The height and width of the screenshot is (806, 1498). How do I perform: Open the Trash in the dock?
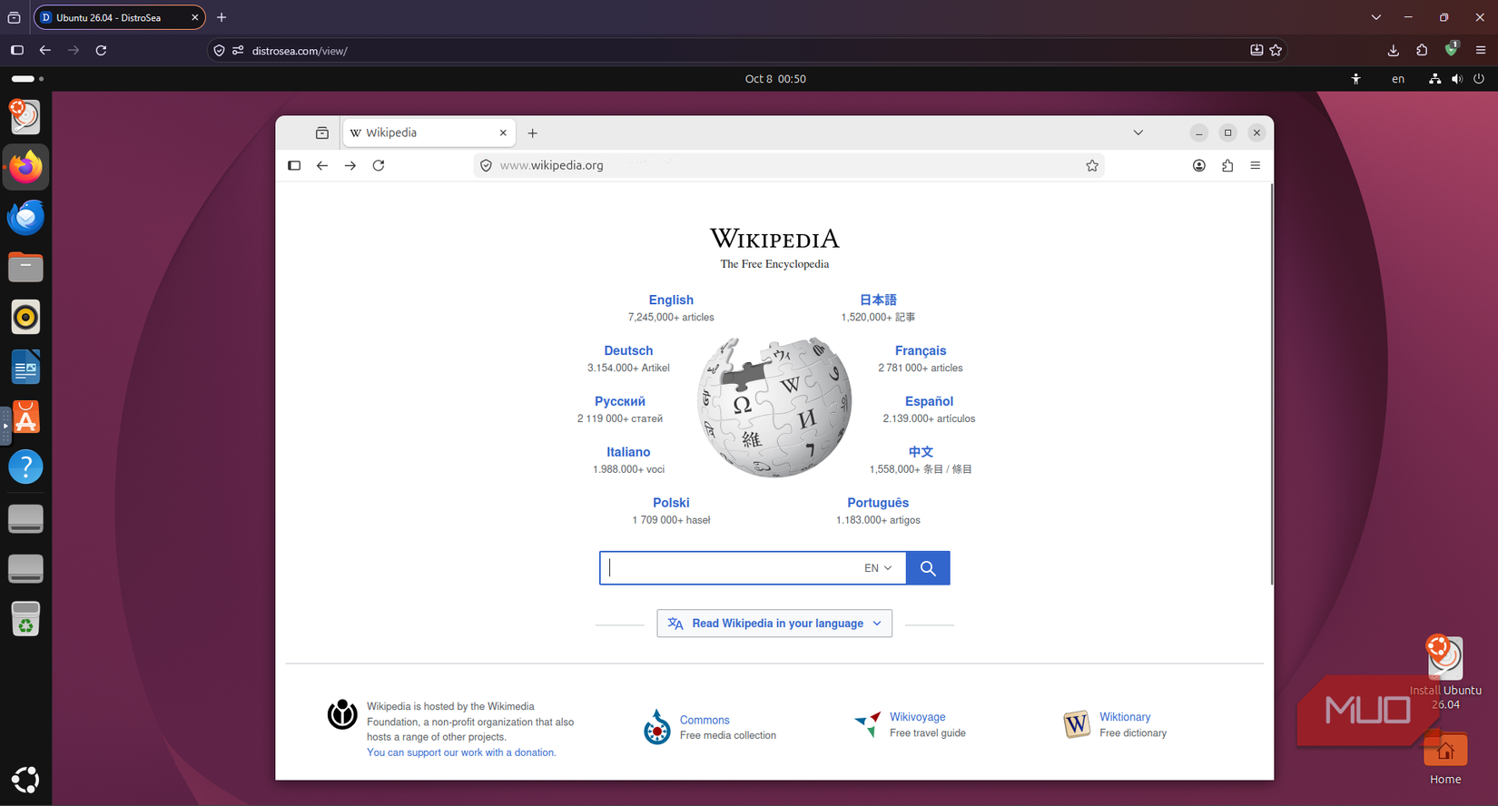tap(25, 619)
